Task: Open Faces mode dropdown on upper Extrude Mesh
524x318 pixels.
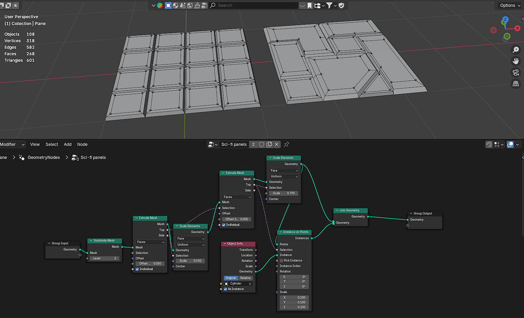Action: 236,197
